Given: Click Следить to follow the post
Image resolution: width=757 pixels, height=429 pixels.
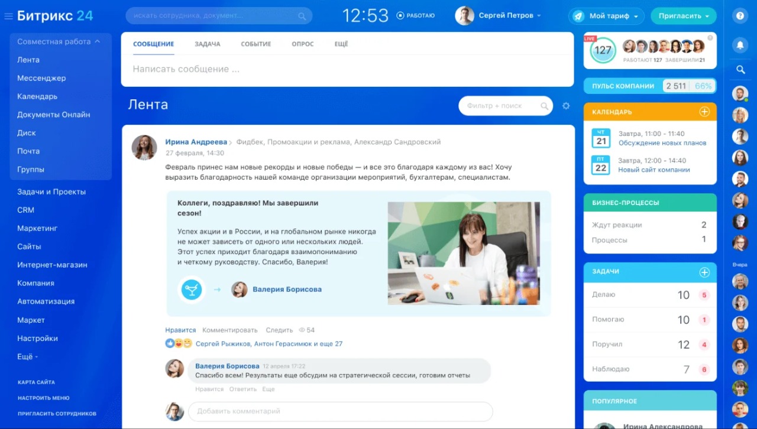Looking at the screenshot, I should pyautogui.click(x=279, y=330).
